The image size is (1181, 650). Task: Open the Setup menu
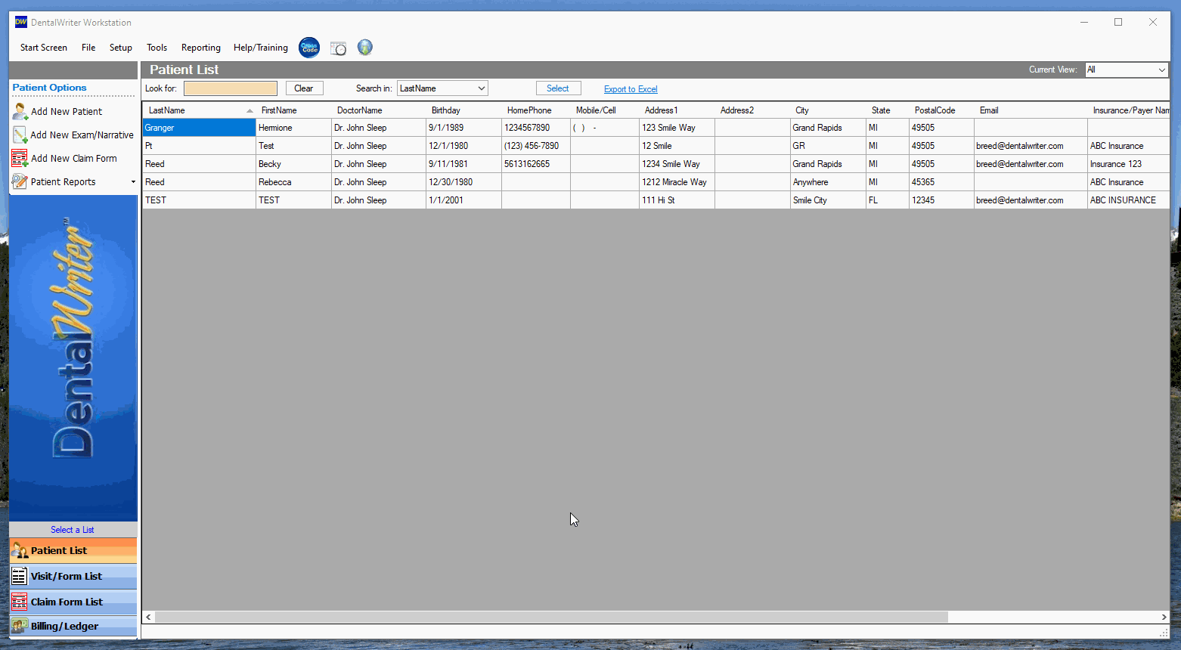(x=121, y=48)
